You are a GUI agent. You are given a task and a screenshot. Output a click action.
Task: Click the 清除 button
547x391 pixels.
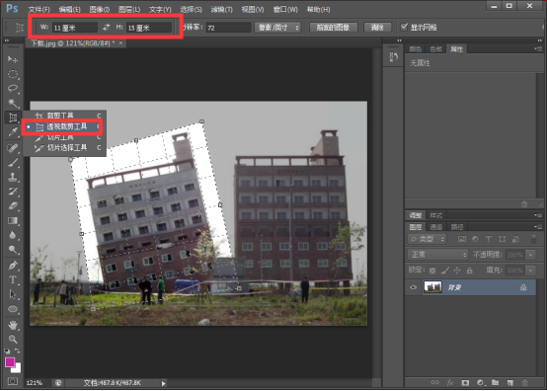377,28
